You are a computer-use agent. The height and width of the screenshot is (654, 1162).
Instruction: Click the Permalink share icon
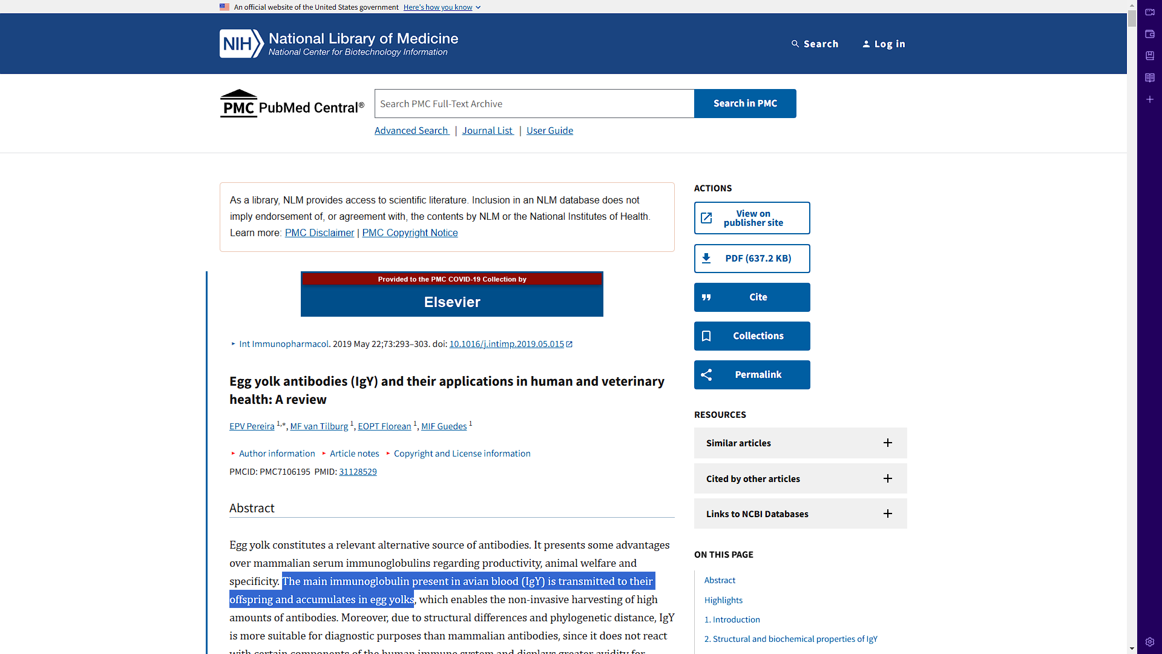coord(706,375)
